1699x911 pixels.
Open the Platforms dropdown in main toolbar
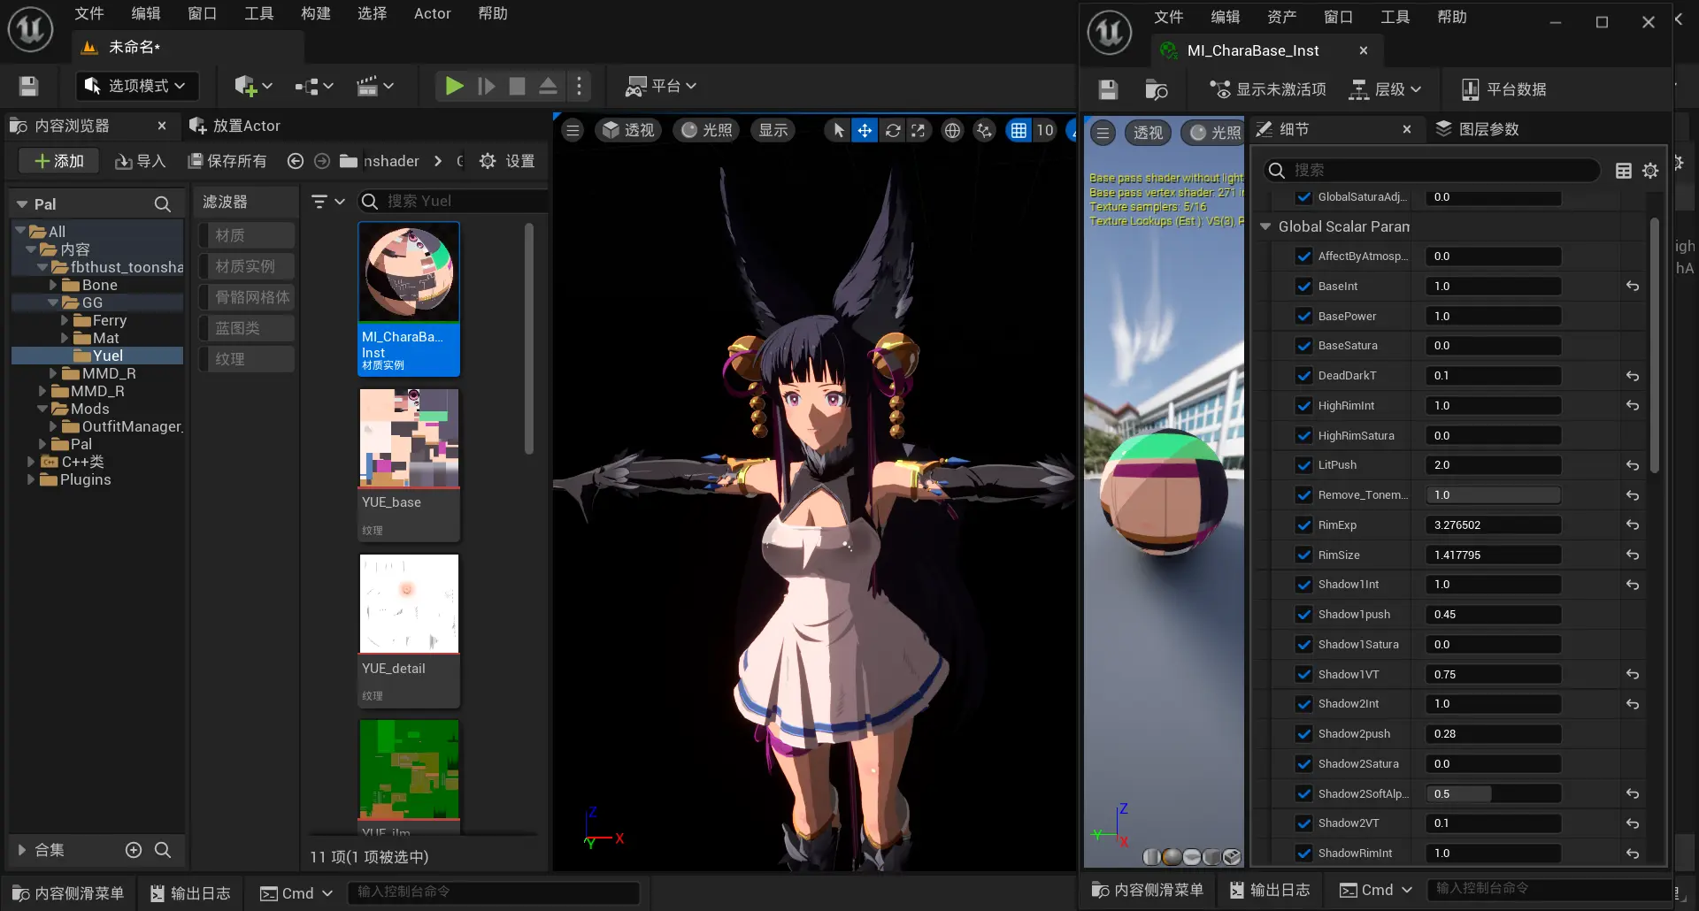point(661,86)
